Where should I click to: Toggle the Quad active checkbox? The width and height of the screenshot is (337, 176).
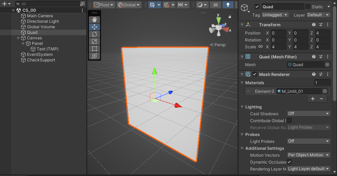[x=257, y=7]
